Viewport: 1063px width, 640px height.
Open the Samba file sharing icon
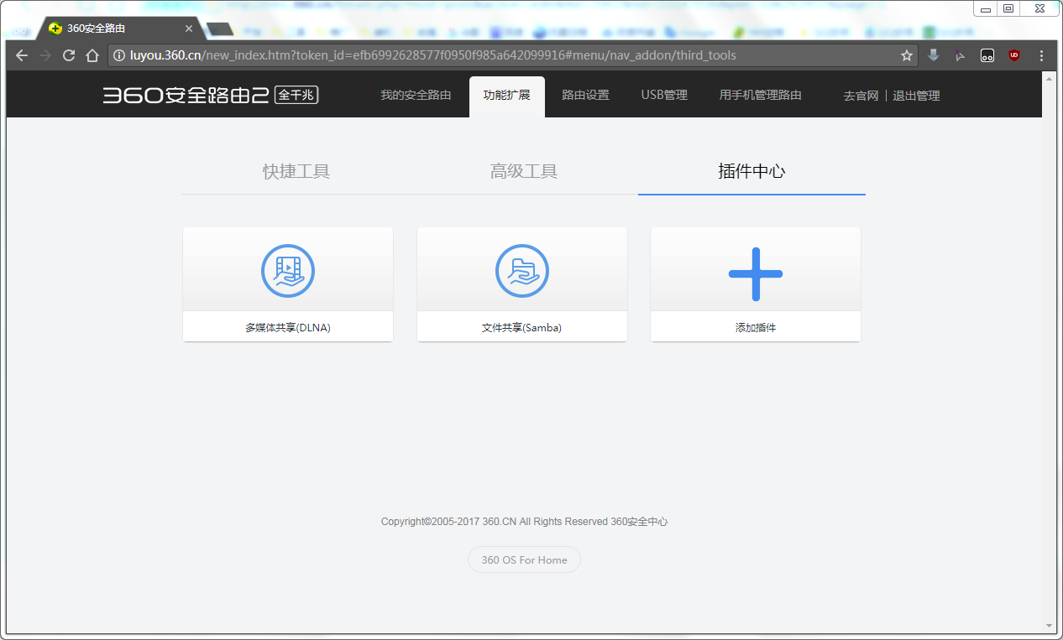pyautogui.click(x=522, y=271)
